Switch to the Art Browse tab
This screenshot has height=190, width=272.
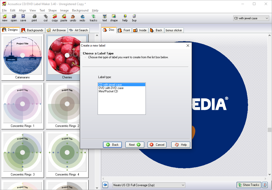pyautogui.click(x=56, y=30)
